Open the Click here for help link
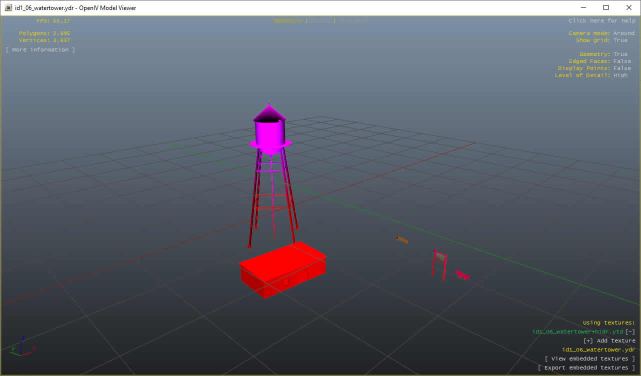Viewport: 641px width, 376px height. (x=601, y=20)
